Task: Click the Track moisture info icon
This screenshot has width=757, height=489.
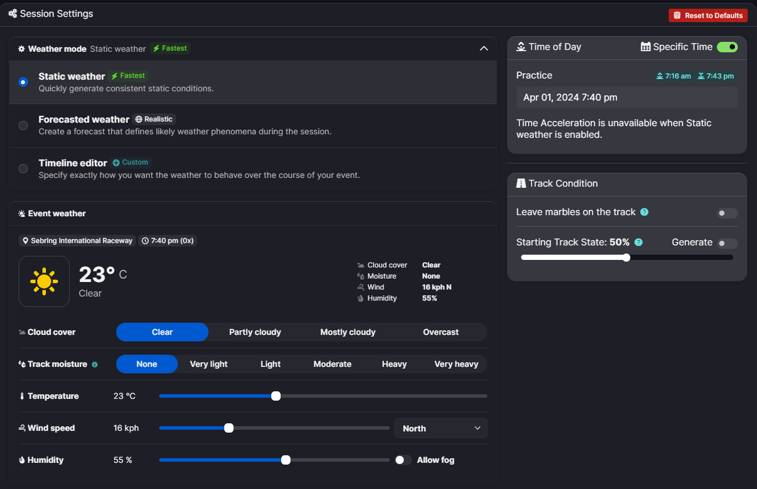Action: click(x=95, y=365)
